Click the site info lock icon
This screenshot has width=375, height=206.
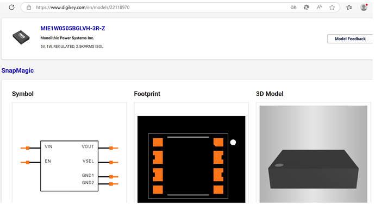point(29,8)
